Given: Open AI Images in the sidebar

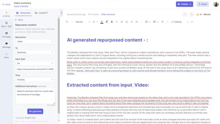Looking at the screenshot, I should 6,35.
